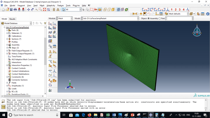Apply custom view 1
210x118 pixels.
(172, 9)
